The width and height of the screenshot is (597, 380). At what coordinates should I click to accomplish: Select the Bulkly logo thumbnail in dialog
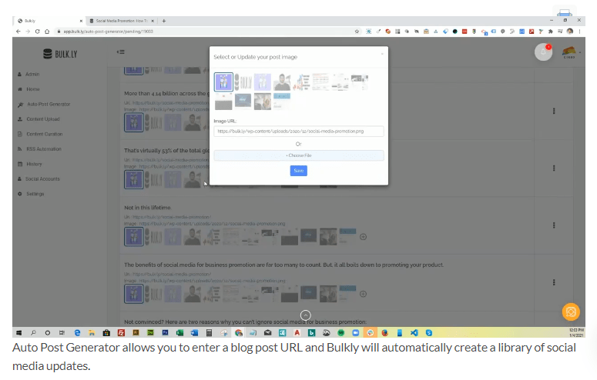coord(243,82)
